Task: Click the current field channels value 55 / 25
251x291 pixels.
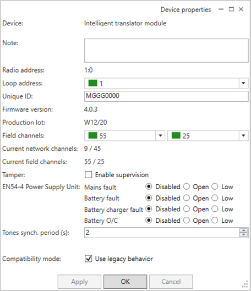Action: [x=94, y=162]
